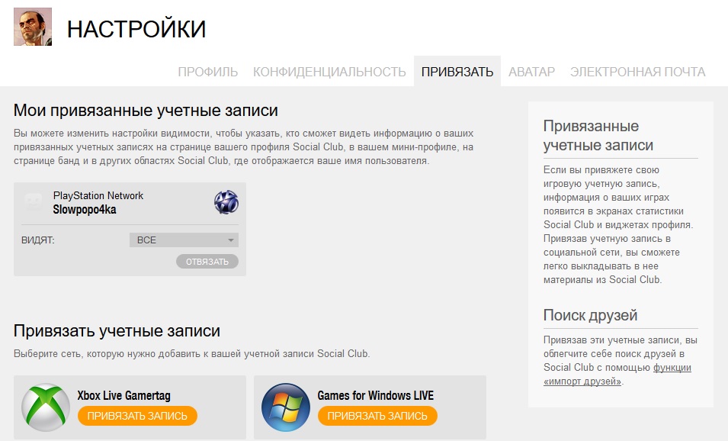Click ПРИВЯЗАТЬ ЗАПИСЬ under Games for Windows LIVE

(377, 416)
